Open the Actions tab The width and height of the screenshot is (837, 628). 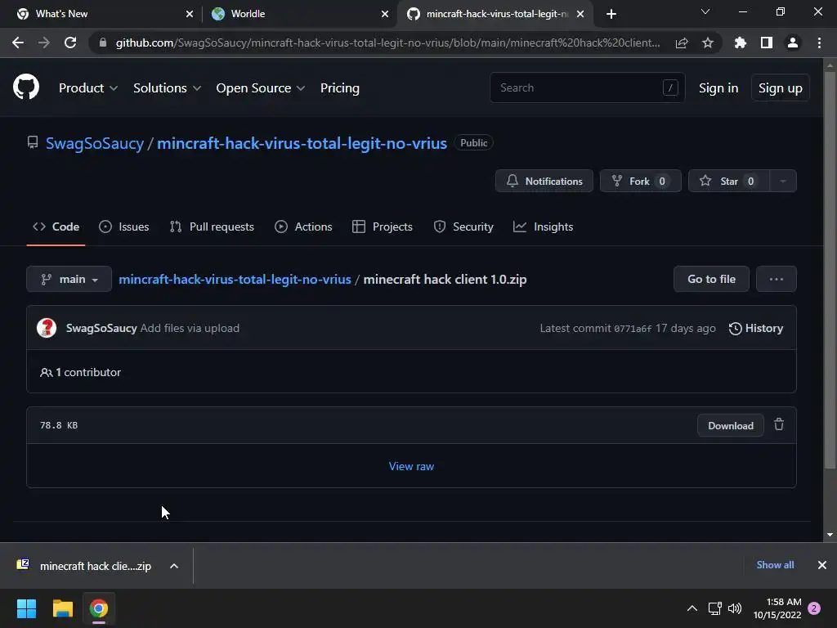point(303,227)
